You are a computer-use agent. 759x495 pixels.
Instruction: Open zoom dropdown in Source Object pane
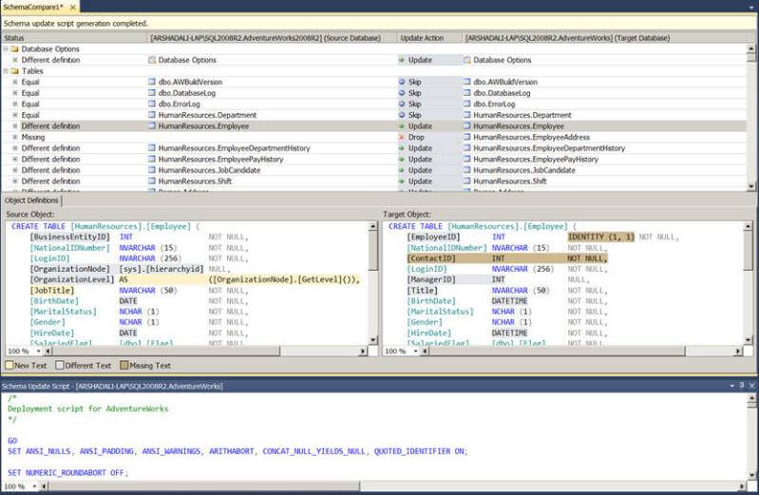click(38, 352)
